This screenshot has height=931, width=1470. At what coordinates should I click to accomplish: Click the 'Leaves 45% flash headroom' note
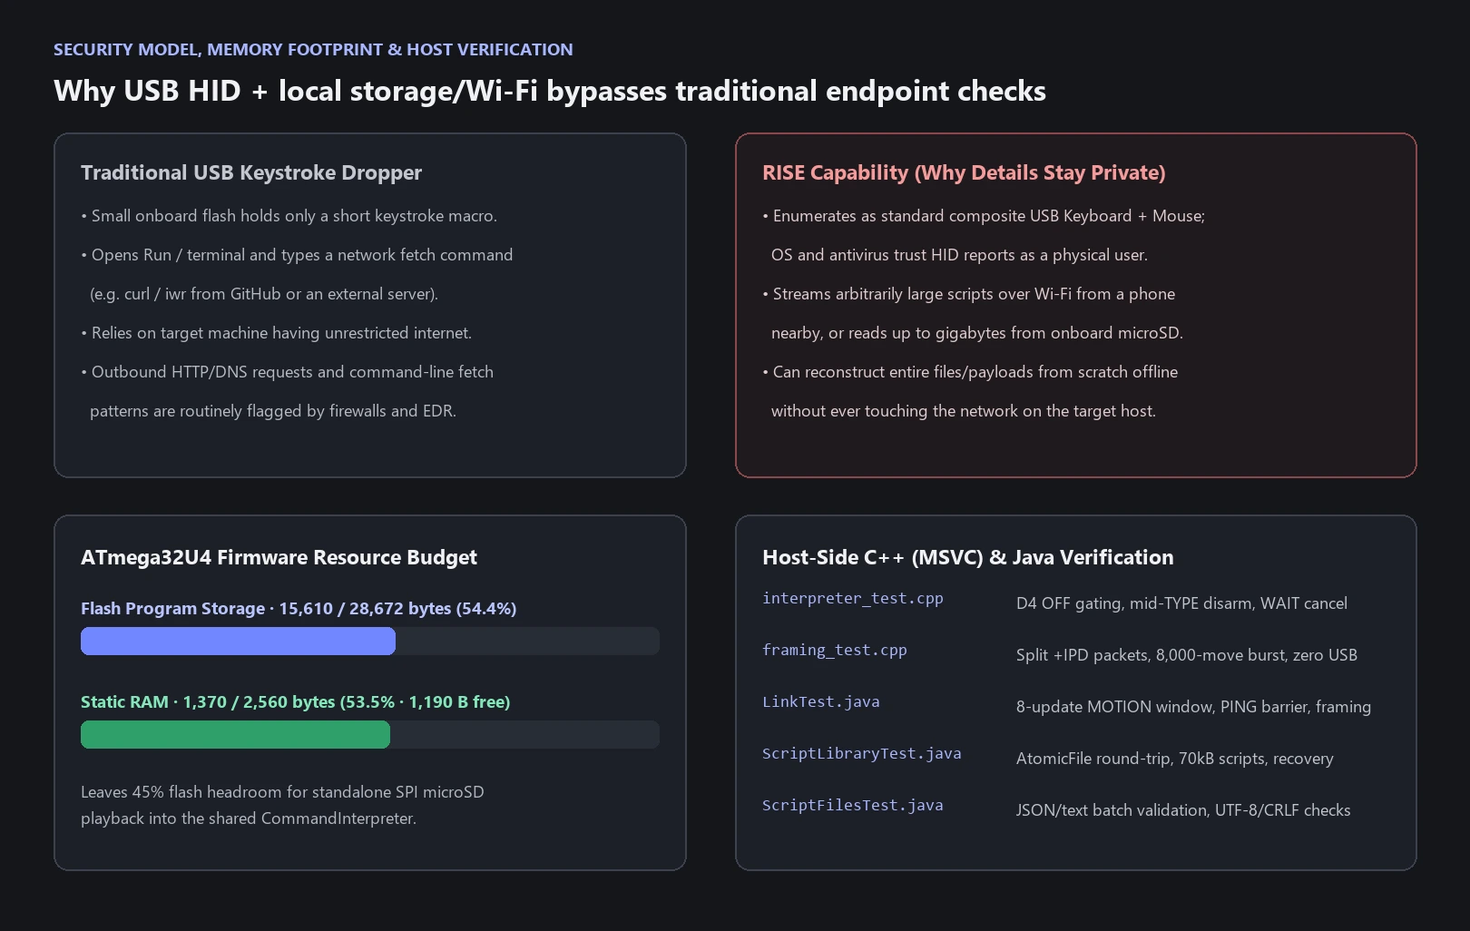pos(282,792)
